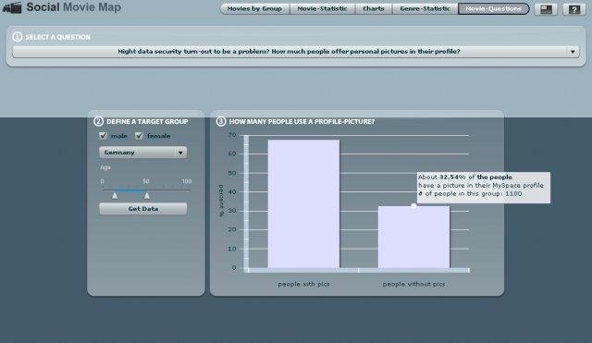Screen dimensions: 592x343
Task: Switch to Movie-Statistic tab
Action: pos(322,8)
